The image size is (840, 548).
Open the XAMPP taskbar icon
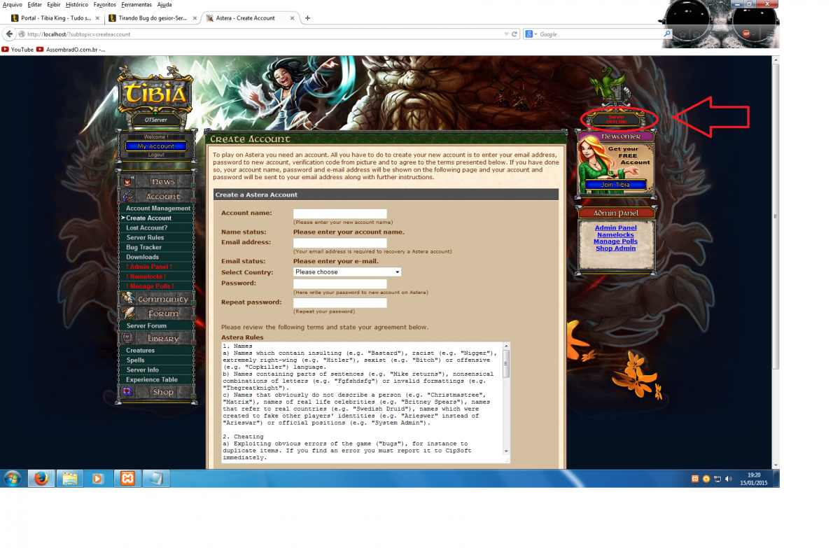coord(127,479)
